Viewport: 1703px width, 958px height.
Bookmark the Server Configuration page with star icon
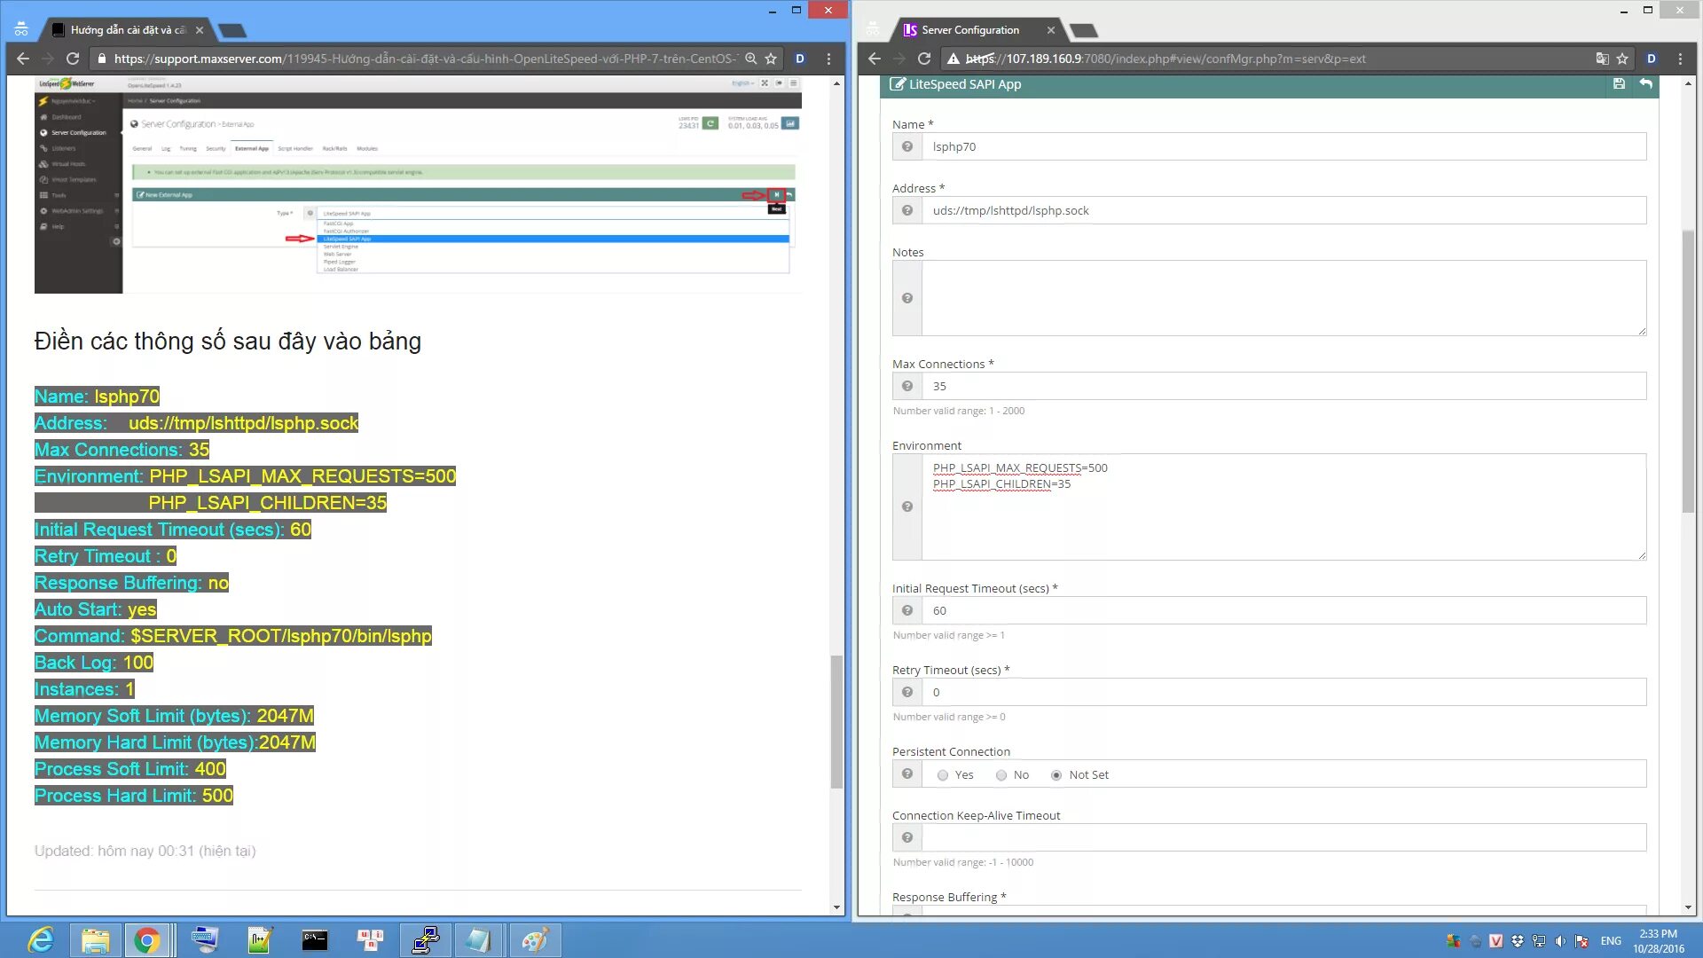click(1622, 59)
